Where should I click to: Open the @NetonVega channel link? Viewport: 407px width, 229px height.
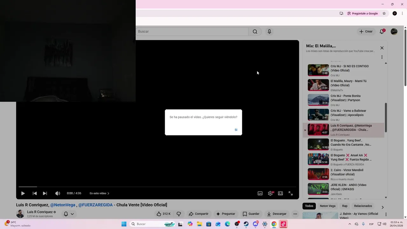click(63, 205)
